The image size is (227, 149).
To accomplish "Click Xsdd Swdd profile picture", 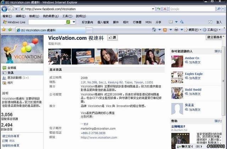I will 177,93.
